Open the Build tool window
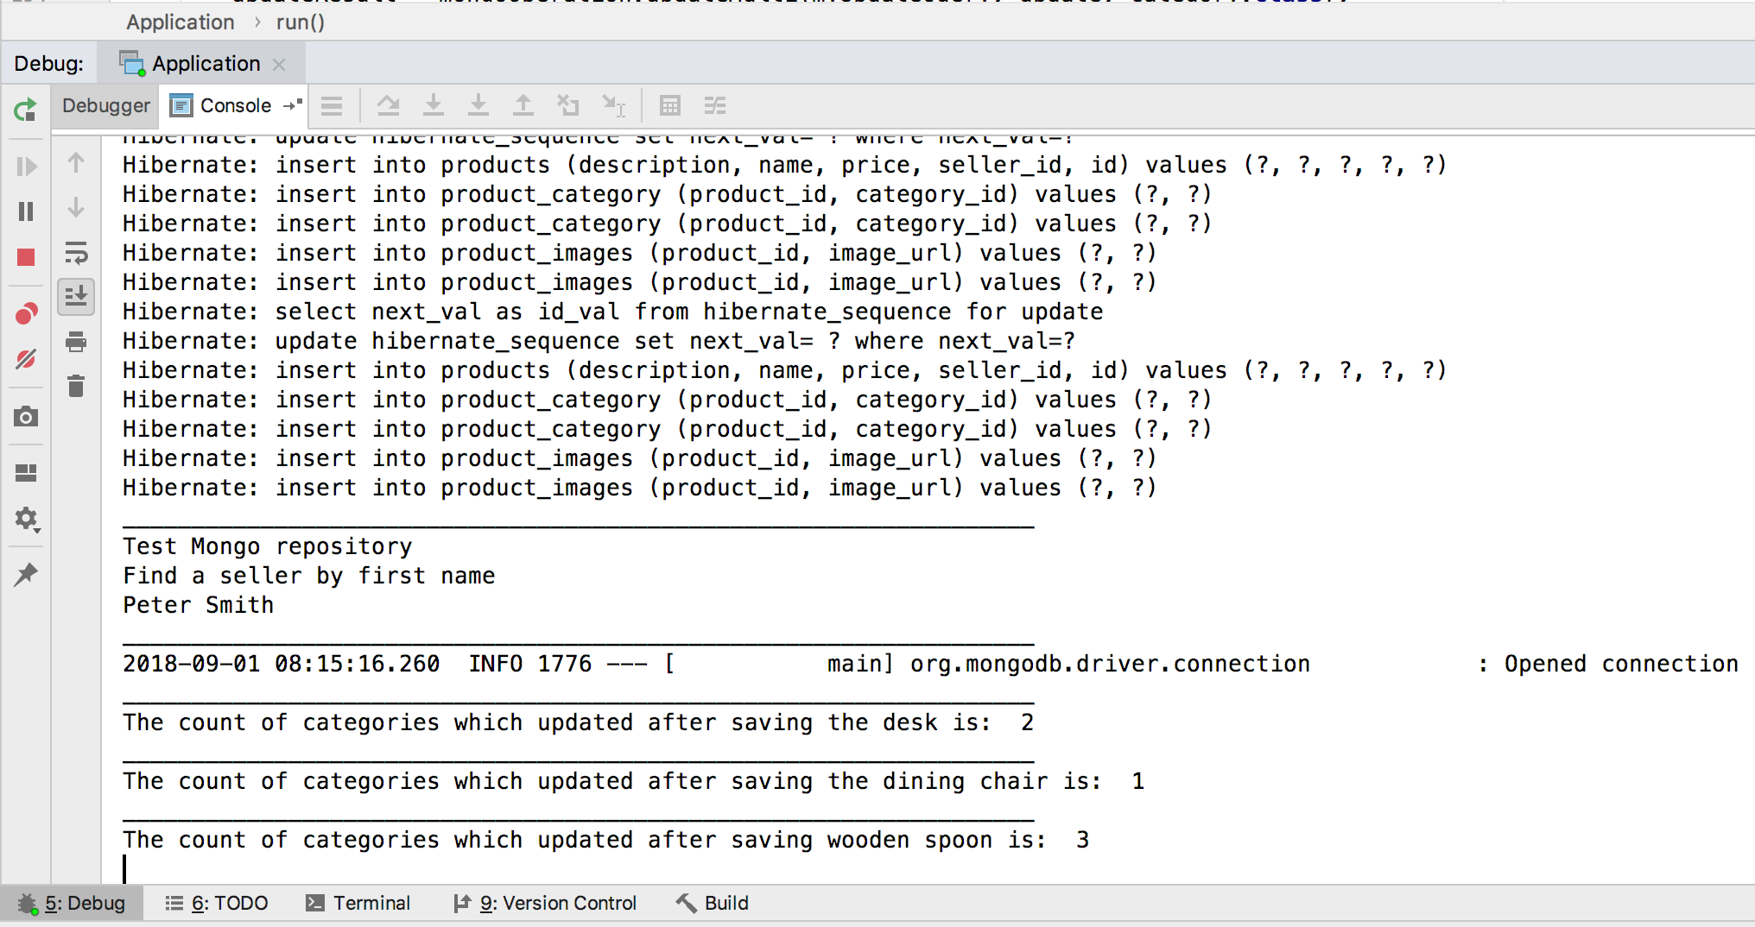Viewport: 1755px width, 927px height. click(x=713, y=904)
